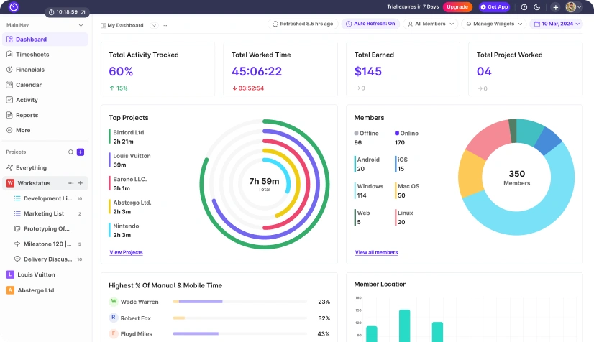Open Workstatus three-dot options
This screenshot has height=342, width=594.
70,183
